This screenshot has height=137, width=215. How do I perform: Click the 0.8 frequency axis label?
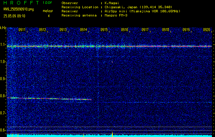pyautogui.click(x=3, y=96)
